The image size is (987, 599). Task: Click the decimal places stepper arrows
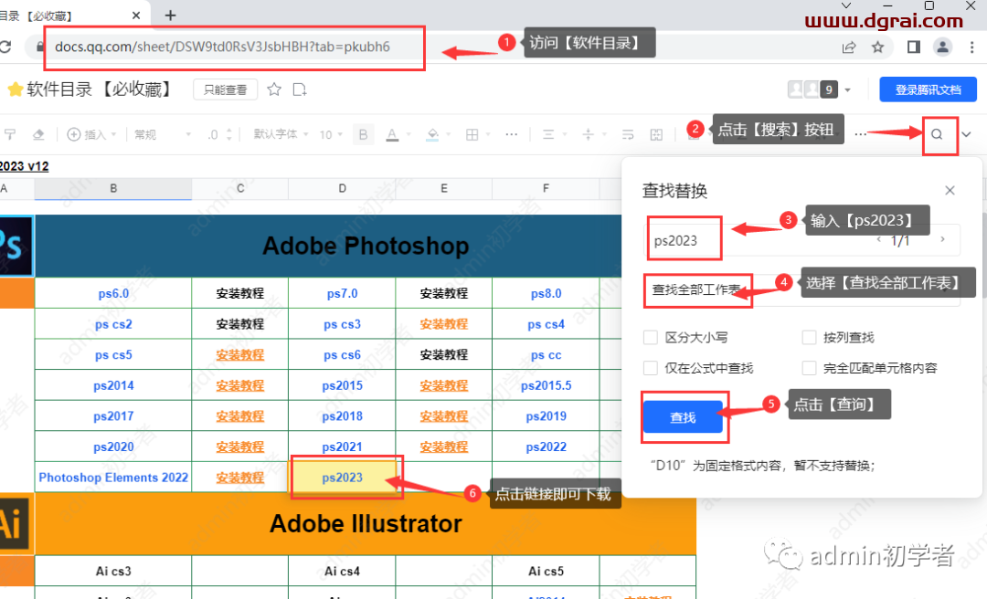point(229,134)
